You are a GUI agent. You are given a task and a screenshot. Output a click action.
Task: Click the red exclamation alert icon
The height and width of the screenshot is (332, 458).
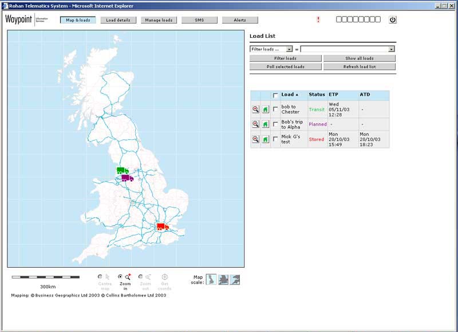(x=318, y=19)
